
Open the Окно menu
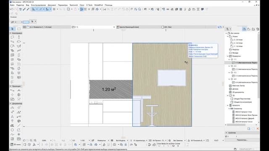pyautogui.click(x=82, y=5)
